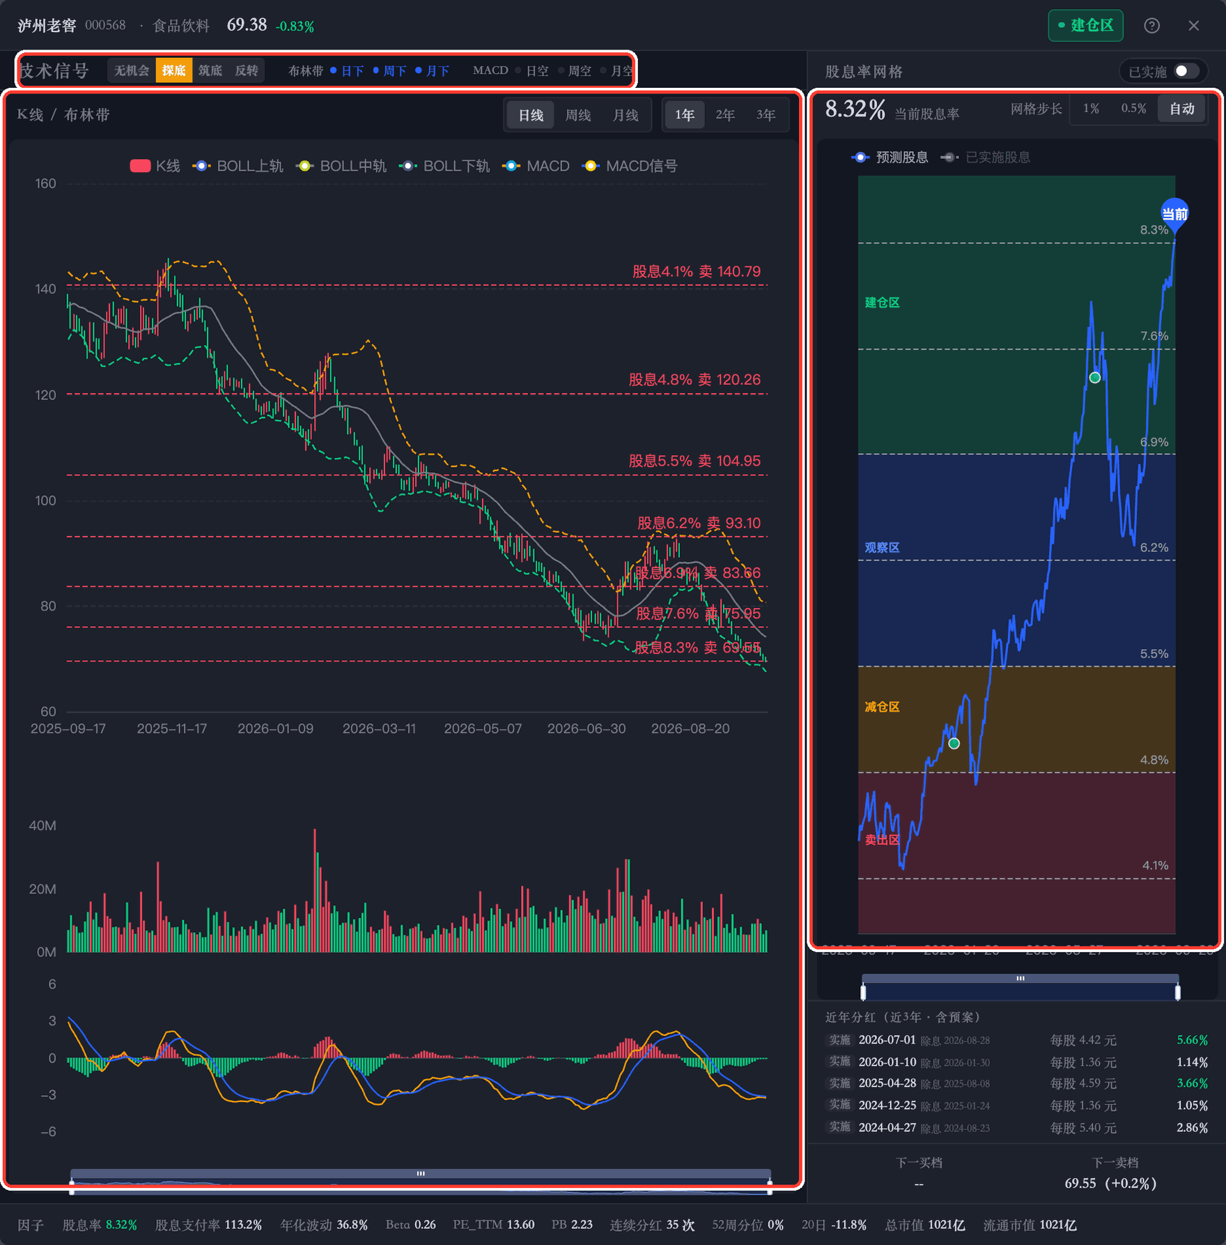This screenshot has width=1226, height=1245.
Task: Set chart range to 3年
Action: (x=766, y=115)
